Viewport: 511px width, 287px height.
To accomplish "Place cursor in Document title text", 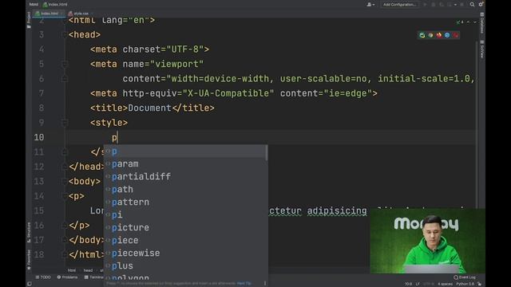I will point(149,108).
